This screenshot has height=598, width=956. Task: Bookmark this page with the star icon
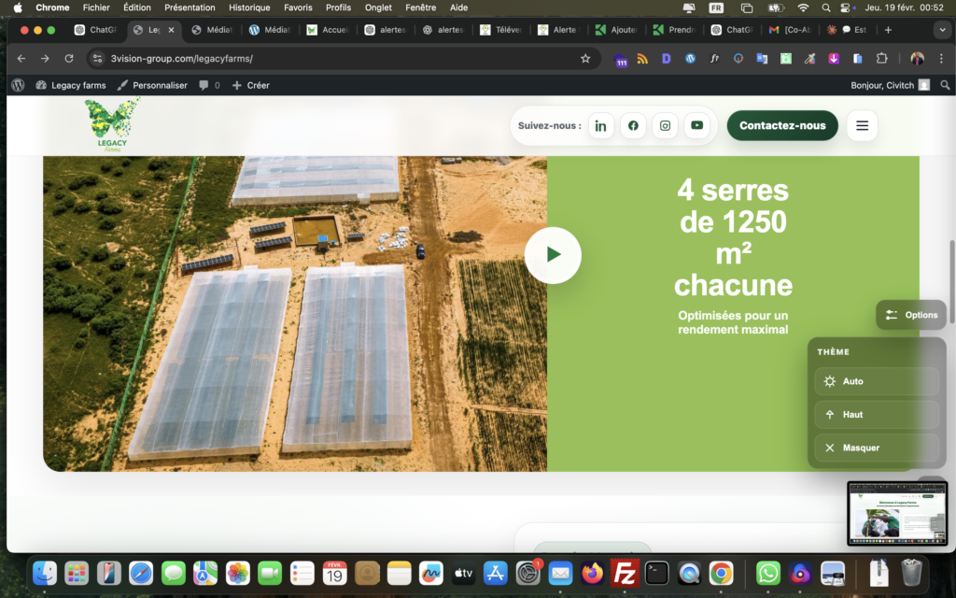coord(585,58)
